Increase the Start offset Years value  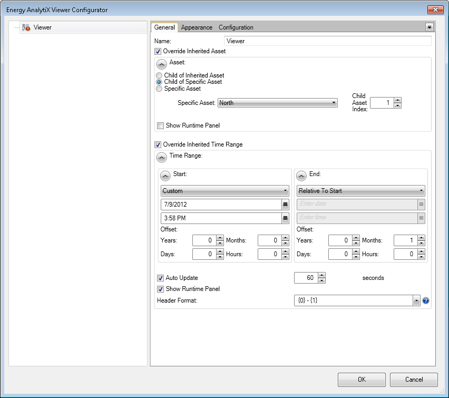(220, 238)
